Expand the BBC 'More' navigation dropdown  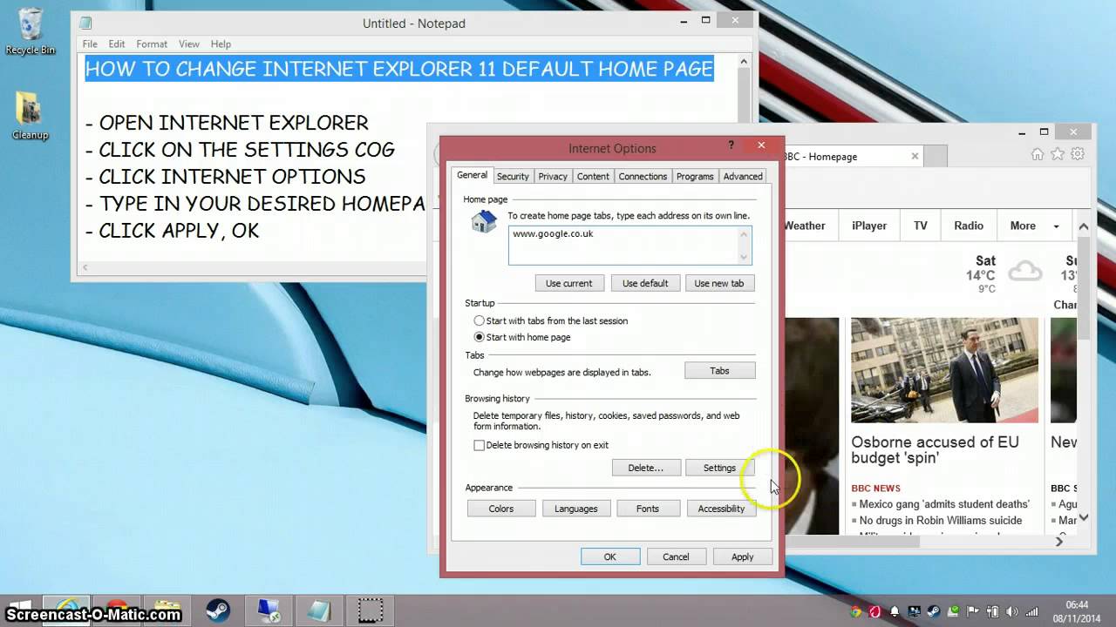coord(1035,226)
